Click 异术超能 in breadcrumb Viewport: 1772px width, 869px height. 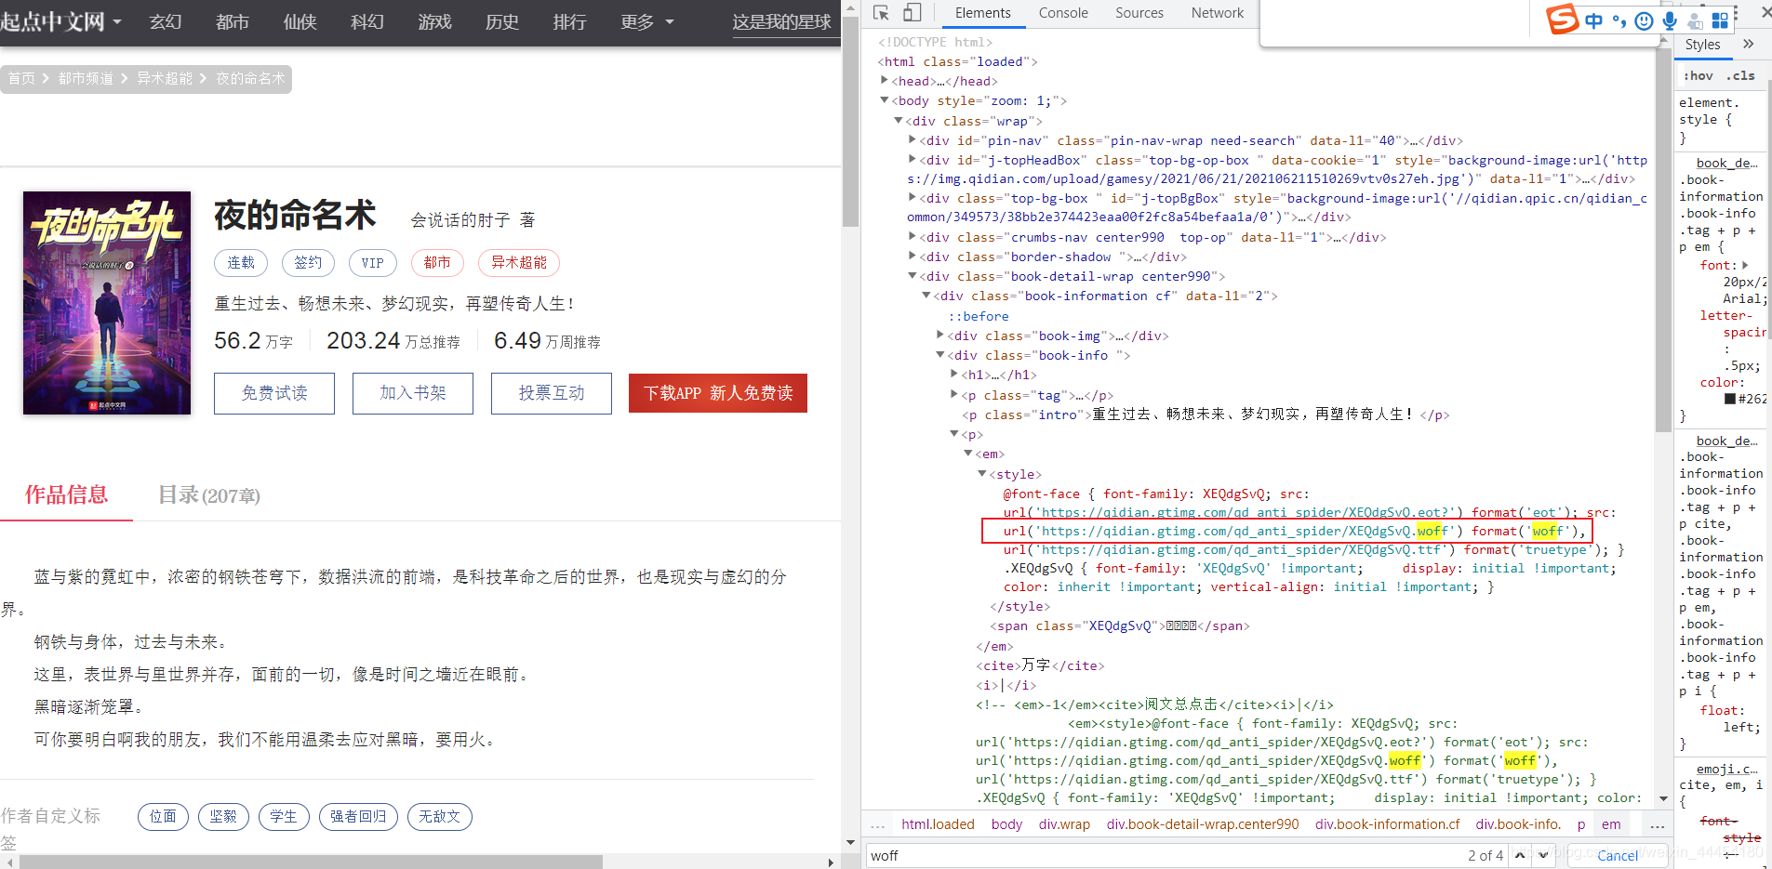click(165, 79)
